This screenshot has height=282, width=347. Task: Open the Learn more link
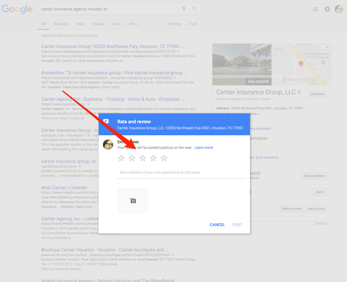204,148
